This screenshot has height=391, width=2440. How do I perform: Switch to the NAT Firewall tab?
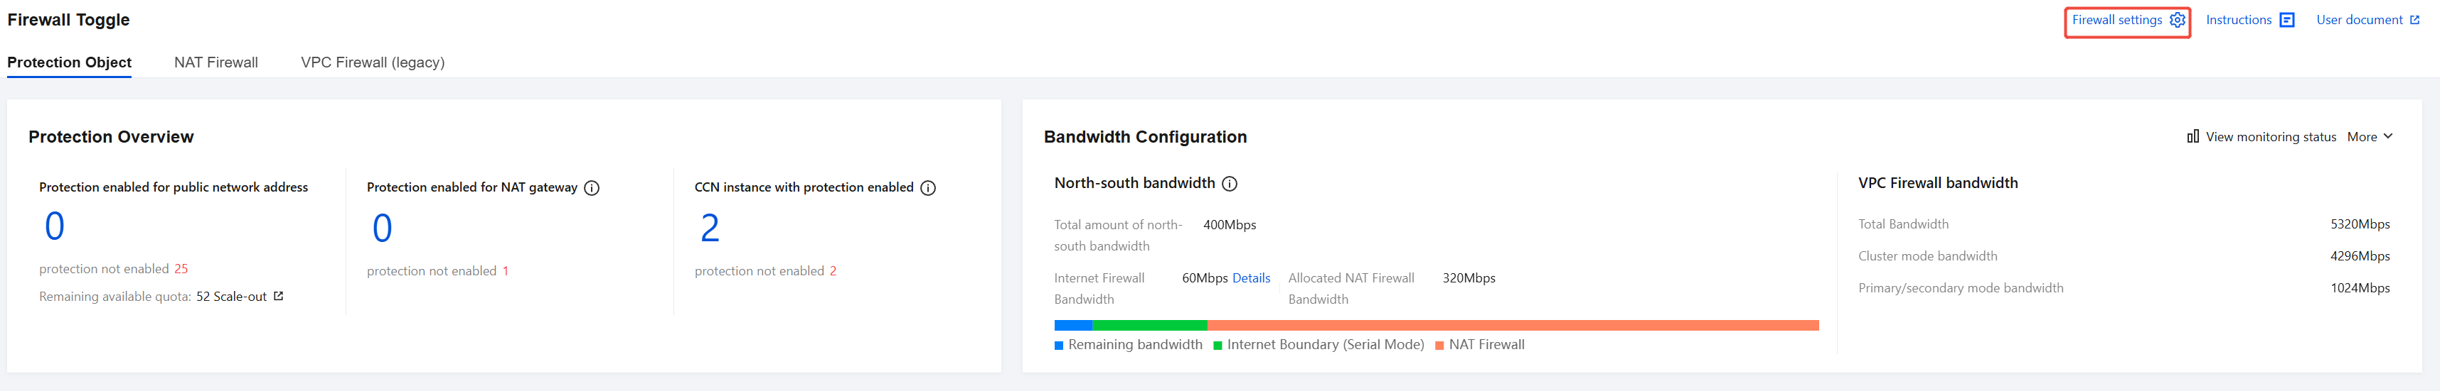click(216, 62)
